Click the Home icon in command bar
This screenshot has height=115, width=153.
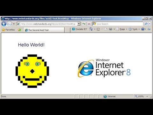click(x=91, y=29)
